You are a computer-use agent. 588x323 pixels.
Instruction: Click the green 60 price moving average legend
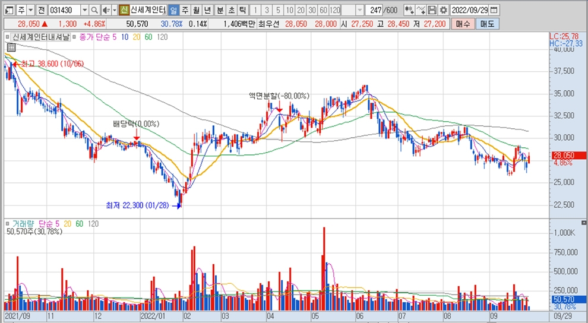coord(148,37)
